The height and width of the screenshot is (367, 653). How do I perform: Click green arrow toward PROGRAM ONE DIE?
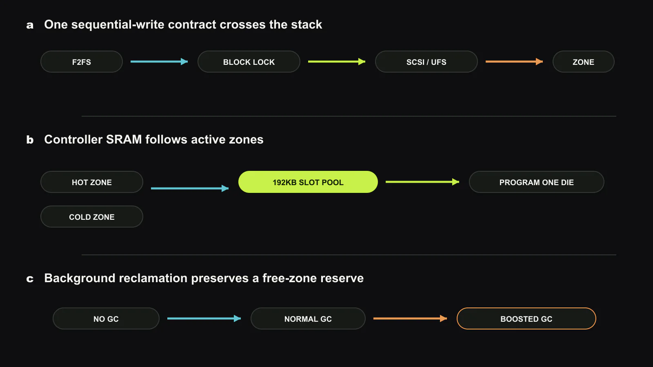[x=422, y=182]
